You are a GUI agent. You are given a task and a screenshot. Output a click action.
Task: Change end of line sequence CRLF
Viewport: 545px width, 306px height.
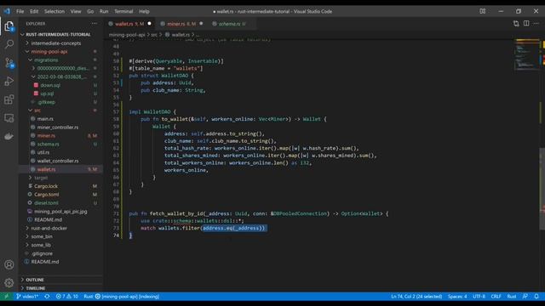click(x=496, y=297)
